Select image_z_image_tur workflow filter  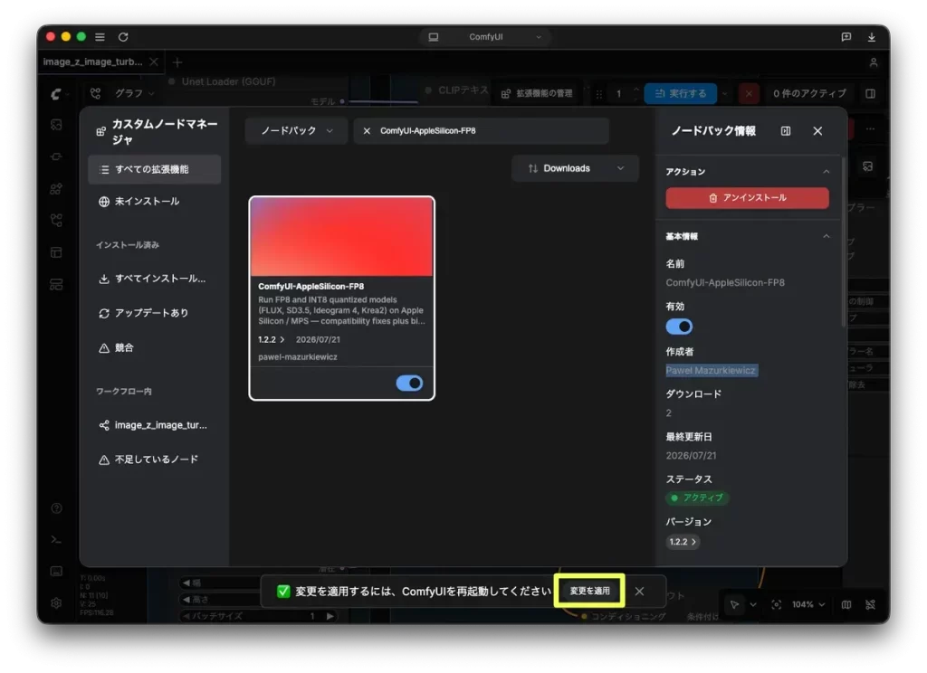tap(154, 425)
